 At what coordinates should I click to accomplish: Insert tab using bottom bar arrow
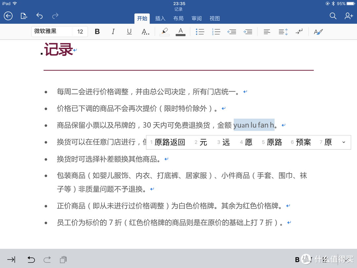[x=11, y=260]
